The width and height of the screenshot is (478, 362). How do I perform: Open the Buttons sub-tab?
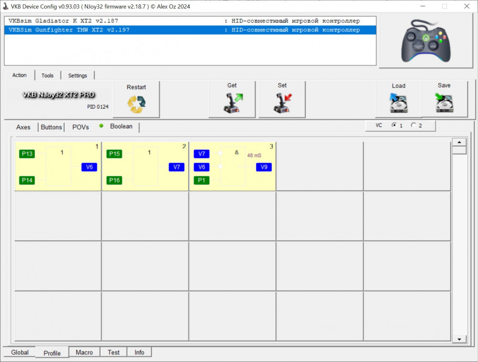[x=51, y=127]
